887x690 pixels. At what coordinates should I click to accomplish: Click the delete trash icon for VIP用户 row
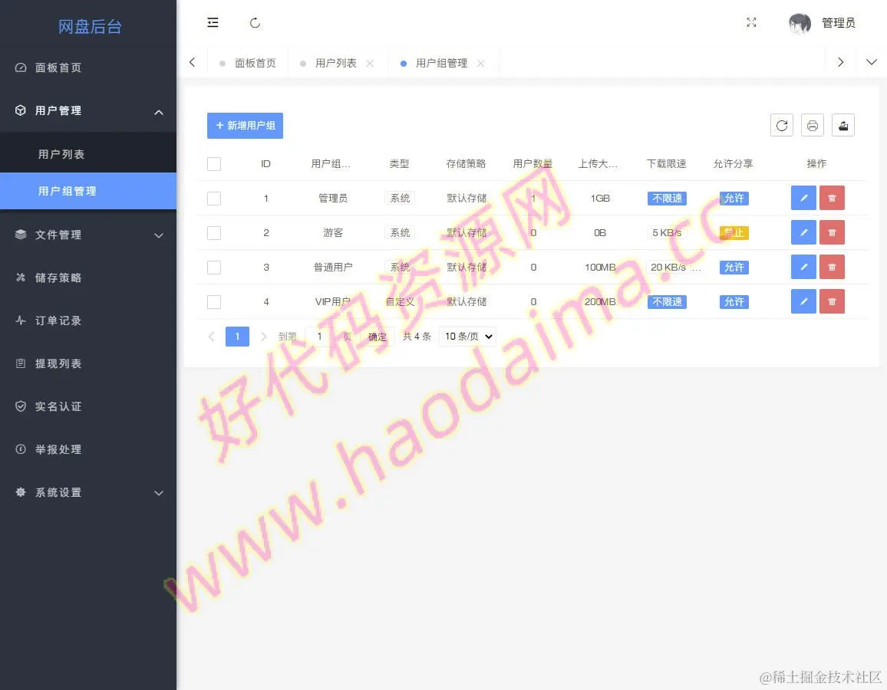[x=832, y=301]
